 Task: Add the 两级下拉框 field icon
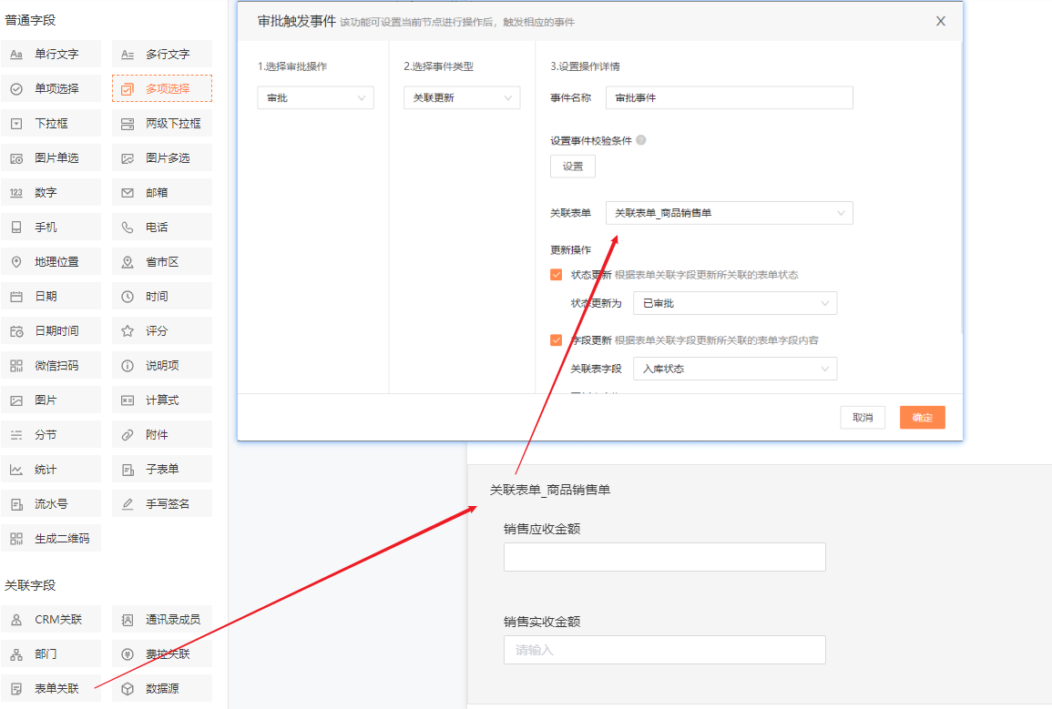click(x=128, y=124)
